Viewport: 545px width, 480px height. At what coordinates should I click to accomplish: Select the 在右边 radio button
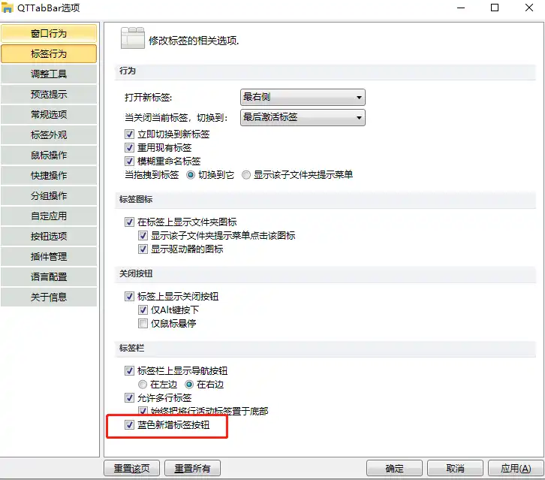[x=189, y=385]
